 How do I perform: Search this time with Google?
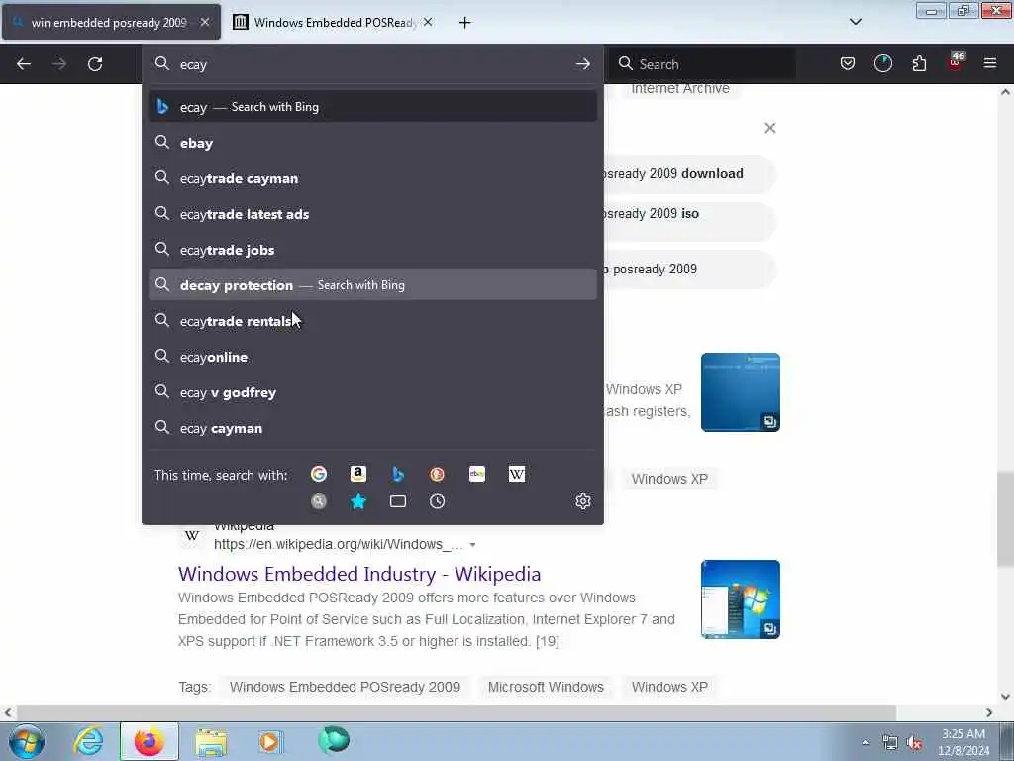pyautogui.click(x=318, y=474)
